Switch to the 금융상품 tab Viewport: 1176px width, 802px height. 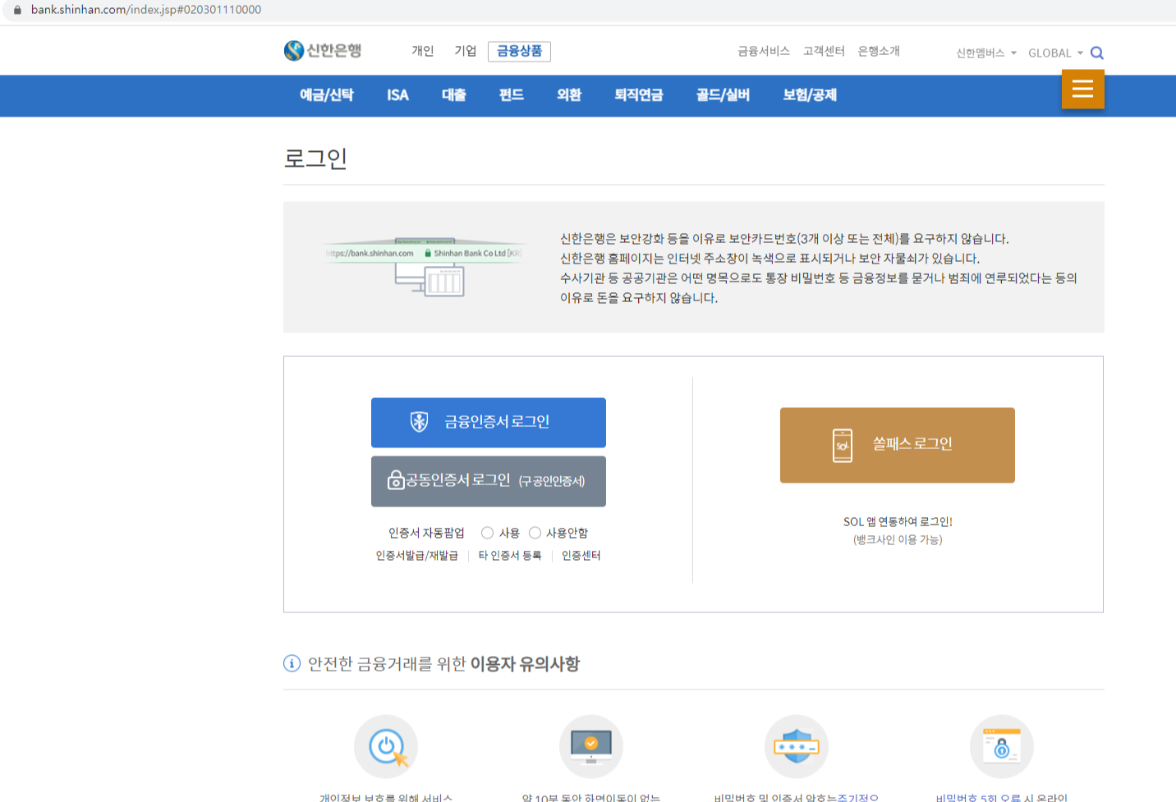519,51
